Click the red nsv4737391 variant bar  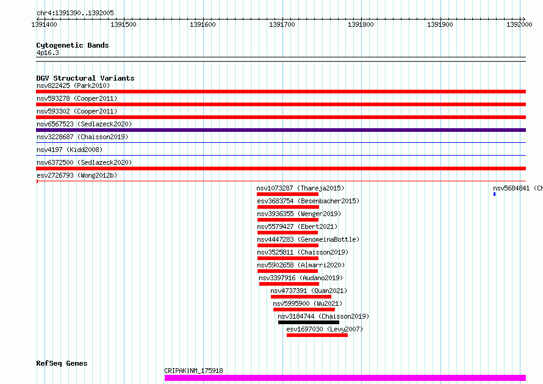click(x=301, y=297)
